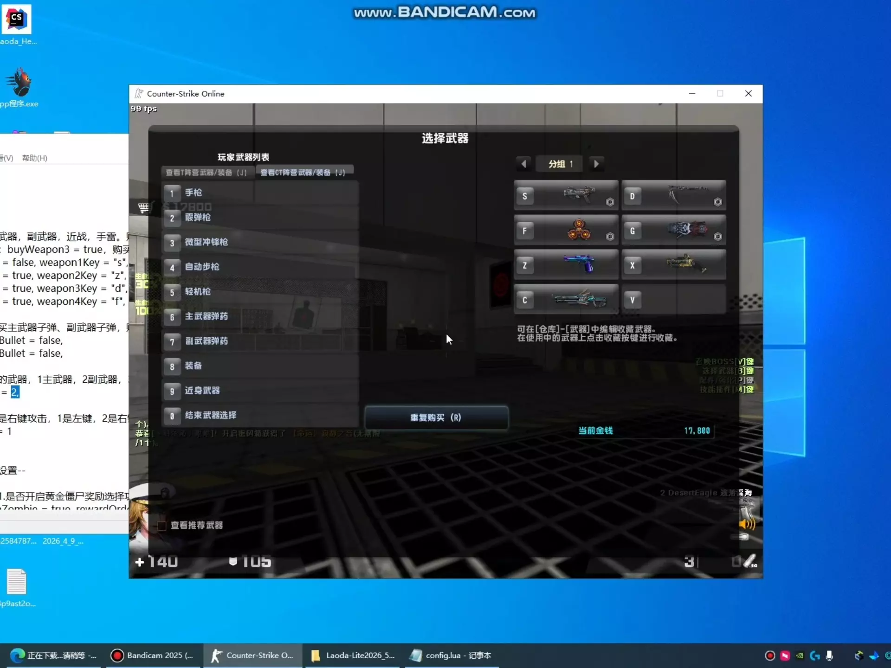This screenshot has width=891, height=668.
Task: Switch to config.lua Notepad taskbar item
Action: click(452, 655)
